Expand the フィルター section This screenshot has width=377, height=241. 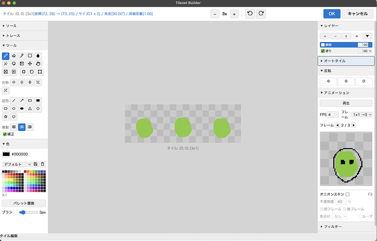(x=346, y=227)
